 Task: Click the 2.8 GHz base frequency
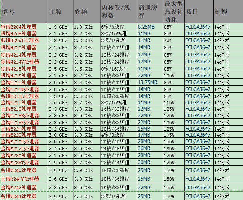click(x=58, y=188)
